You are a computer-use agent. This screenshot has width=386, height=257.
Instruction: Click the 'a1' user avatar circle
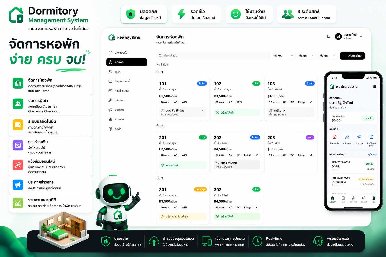click(x=338, y=37)
